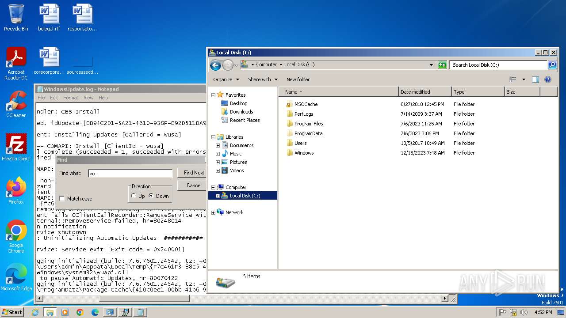This screenshot has height=318, width=566.
Task: Open the Organize dropdown menu
Action: tap(226, 79)
